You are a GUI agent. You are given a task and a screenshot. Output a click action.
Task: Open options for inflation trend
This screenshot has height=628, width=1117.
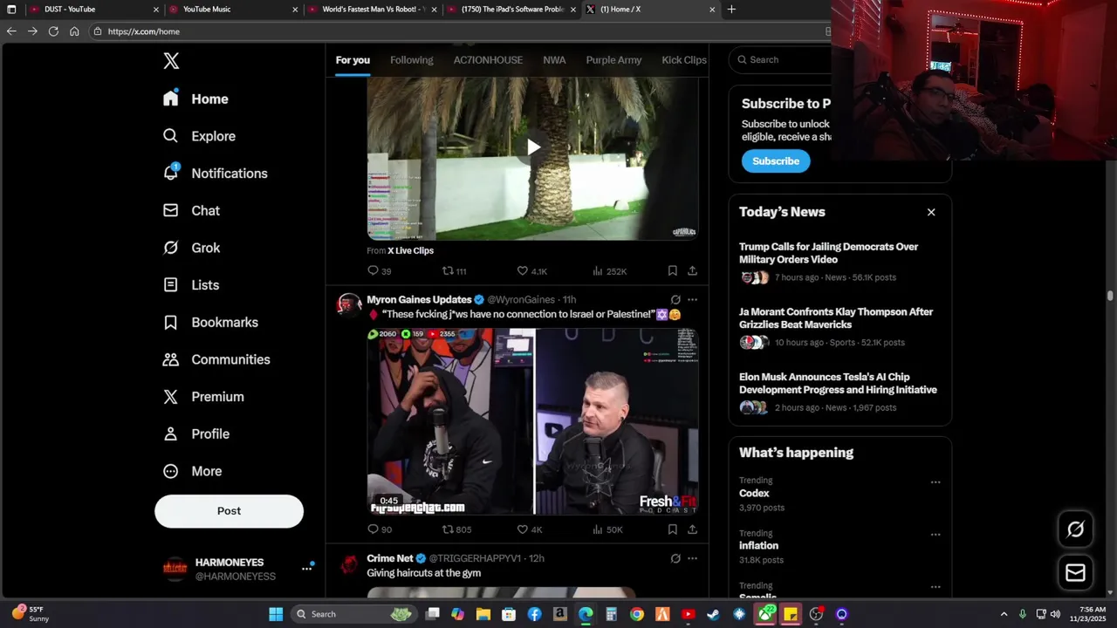935,535
